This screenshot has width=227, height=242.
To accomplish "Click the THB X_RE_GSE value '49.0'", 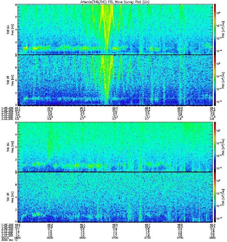I will coord(115,108).
